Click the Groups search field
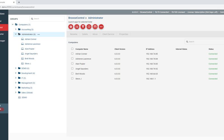224x140 pixels. pyautogui.click(x=48, y=19)
